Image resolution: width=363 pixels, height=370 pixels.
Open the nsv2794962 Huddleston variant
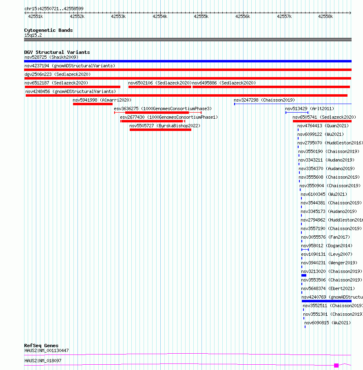coord(332,220)
